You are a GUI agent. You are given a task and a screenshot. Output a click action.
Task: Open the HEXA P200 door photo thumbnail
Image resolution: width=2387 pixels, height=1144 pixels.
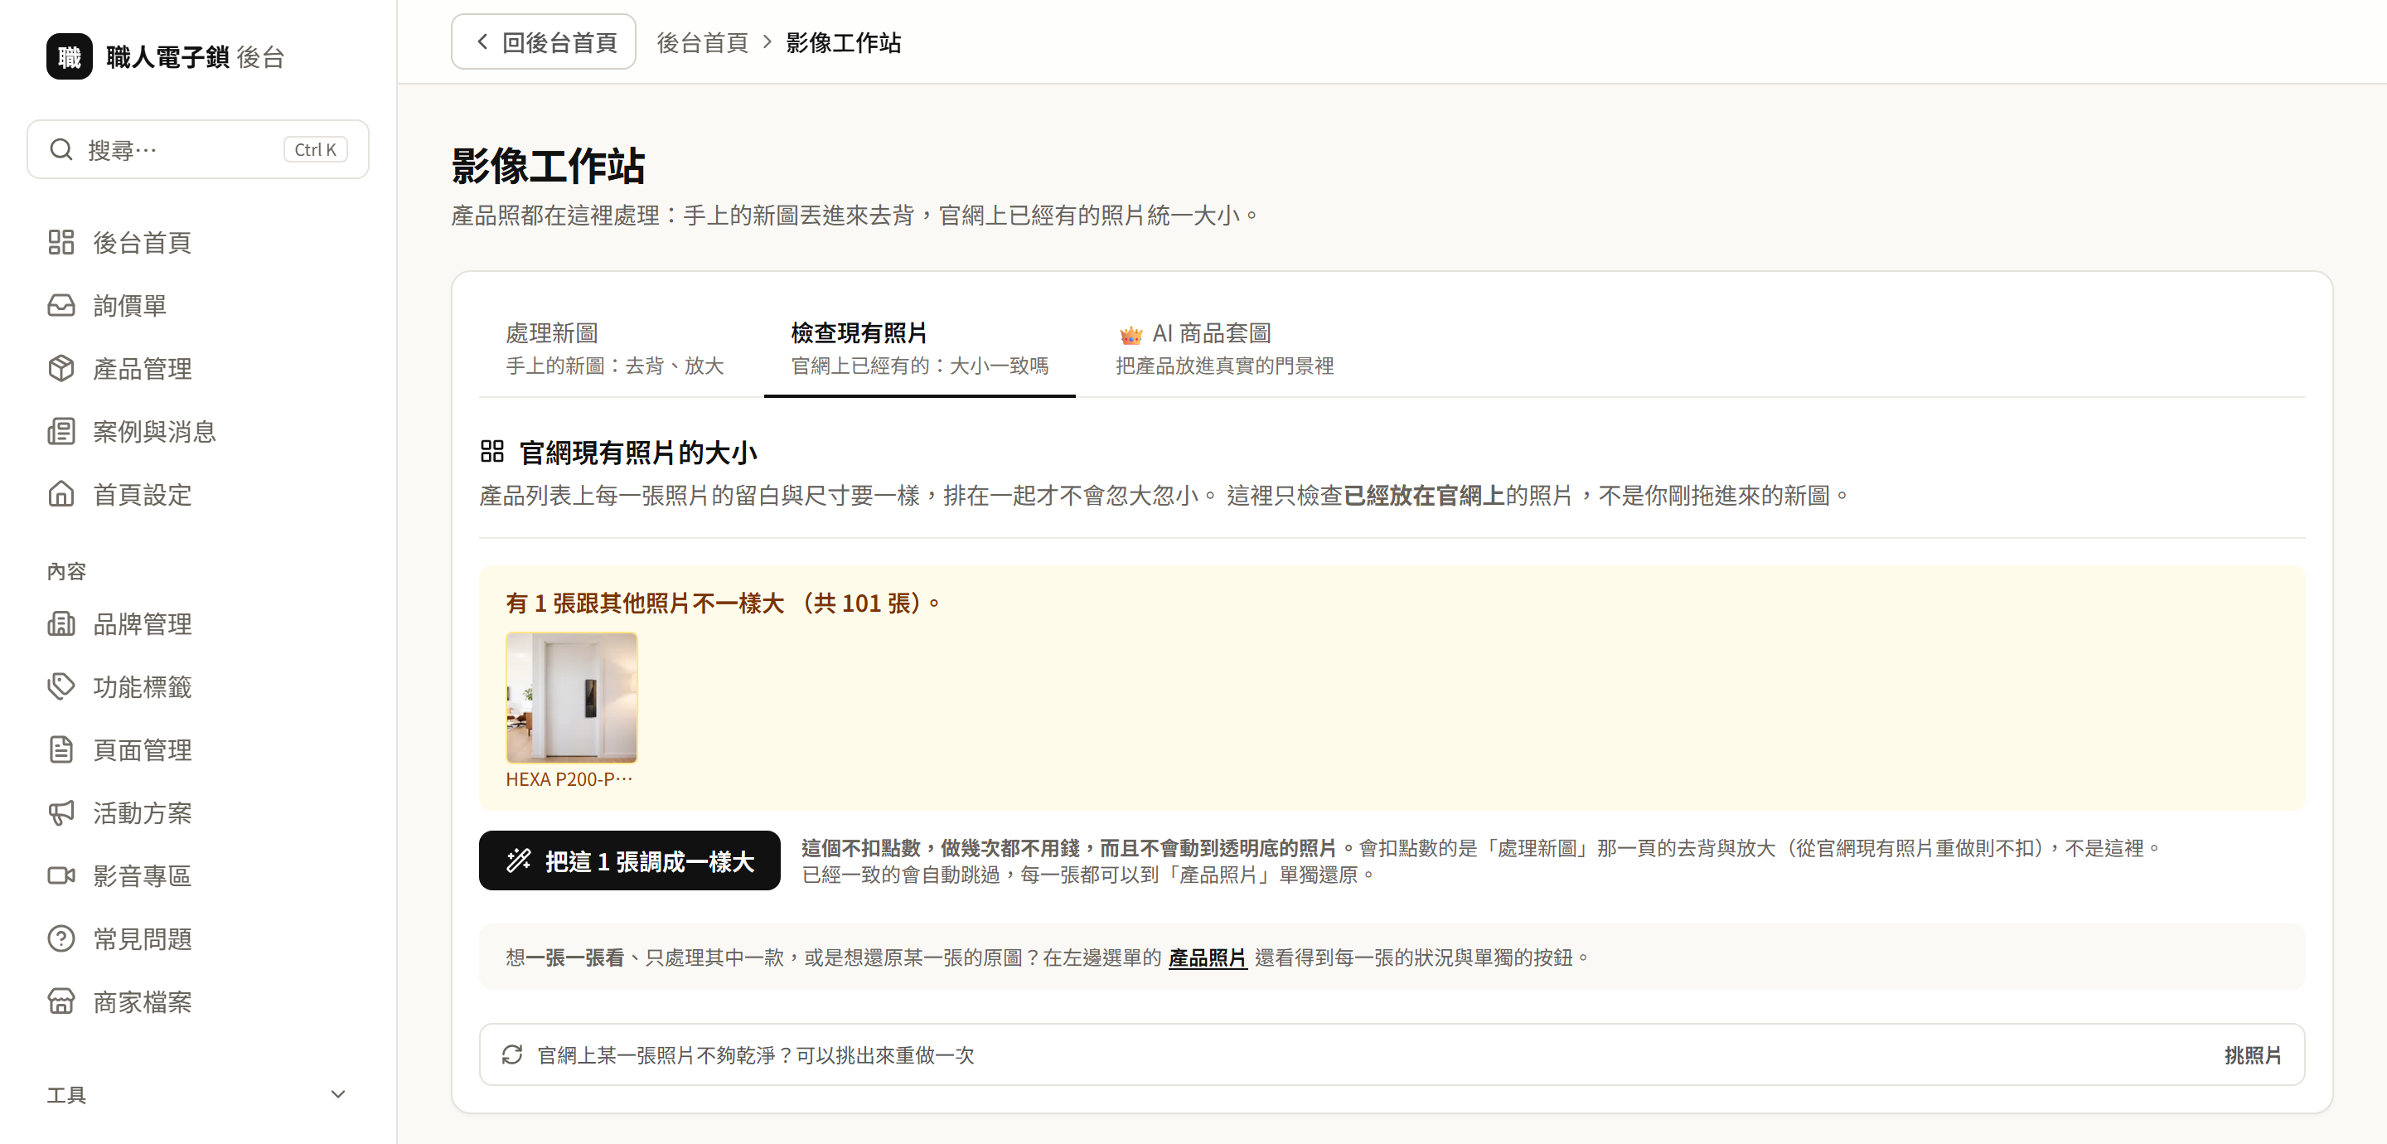pyautogui.click(x=572, y=697)
